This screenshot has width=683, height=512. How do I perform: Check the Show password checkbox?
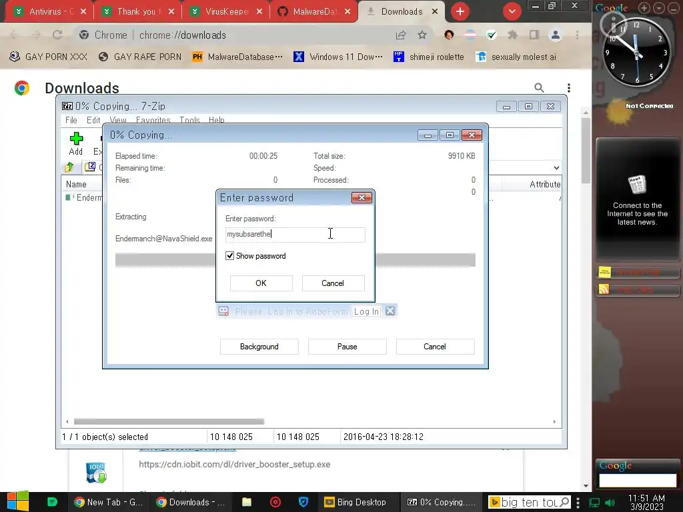229,255
